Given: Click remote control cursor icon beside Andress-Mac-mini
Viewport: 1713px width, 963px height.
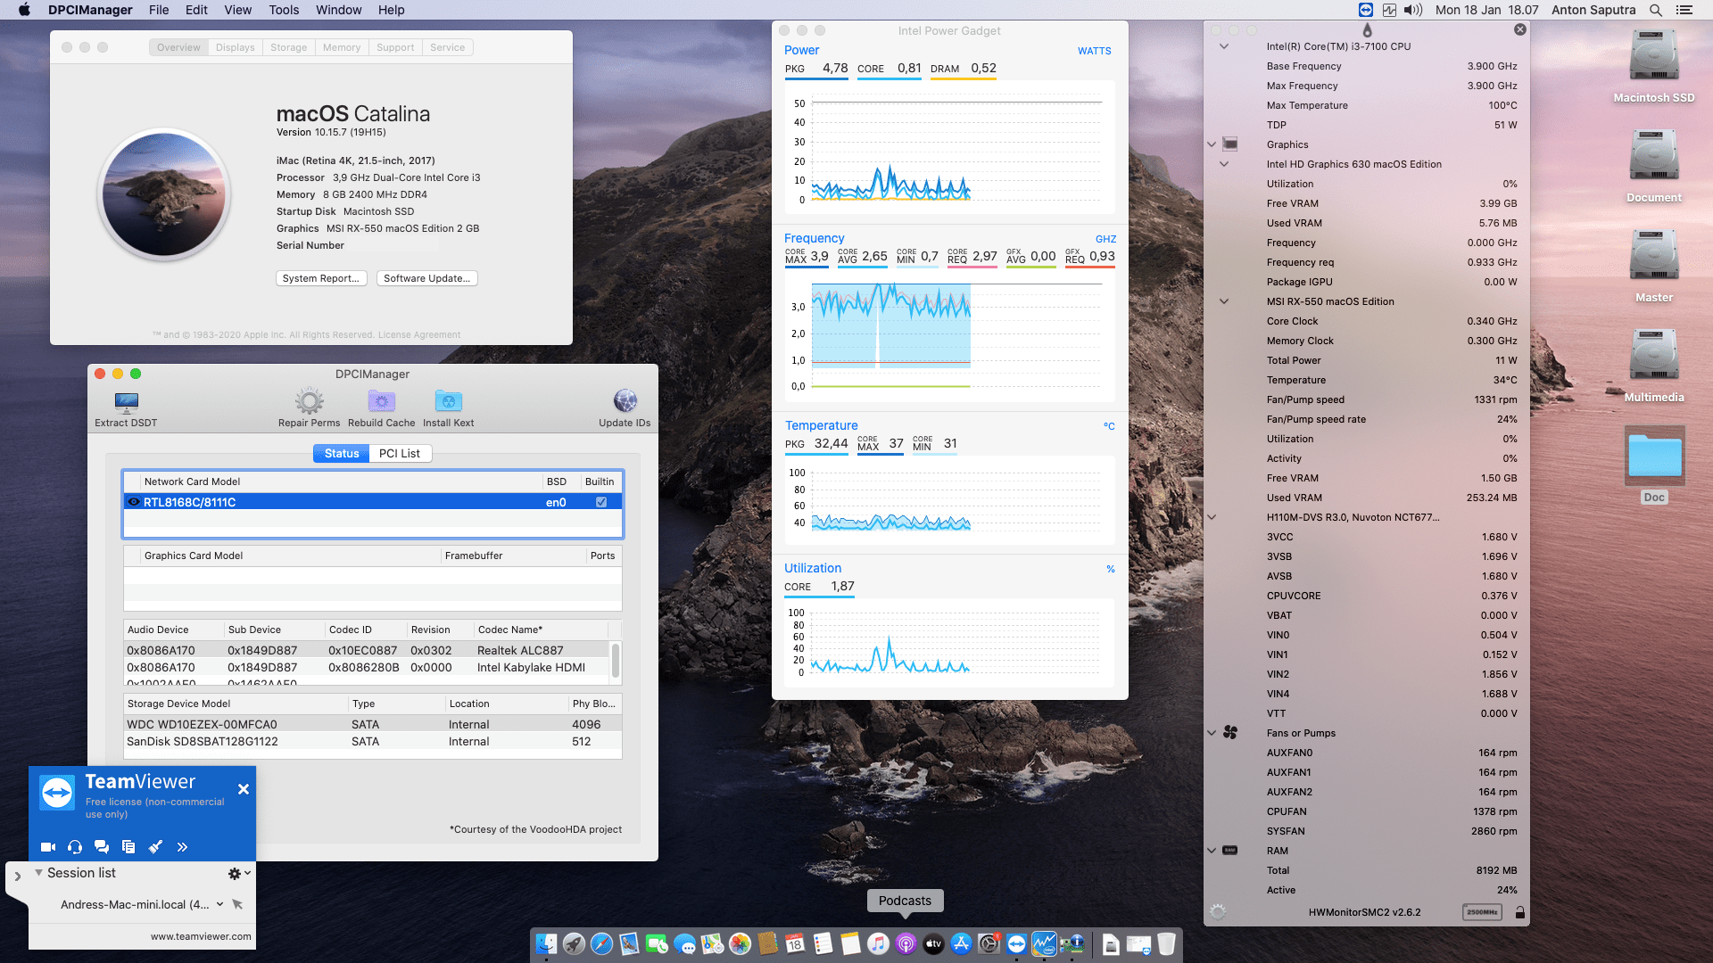Looking at the screenshot, I should (237, 904).
